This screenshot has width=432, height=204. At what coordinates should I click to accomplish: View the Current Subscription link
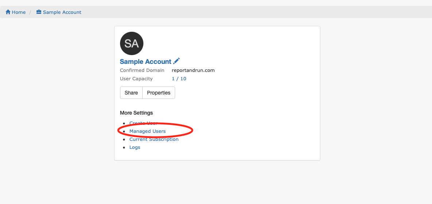pos(154,139)
